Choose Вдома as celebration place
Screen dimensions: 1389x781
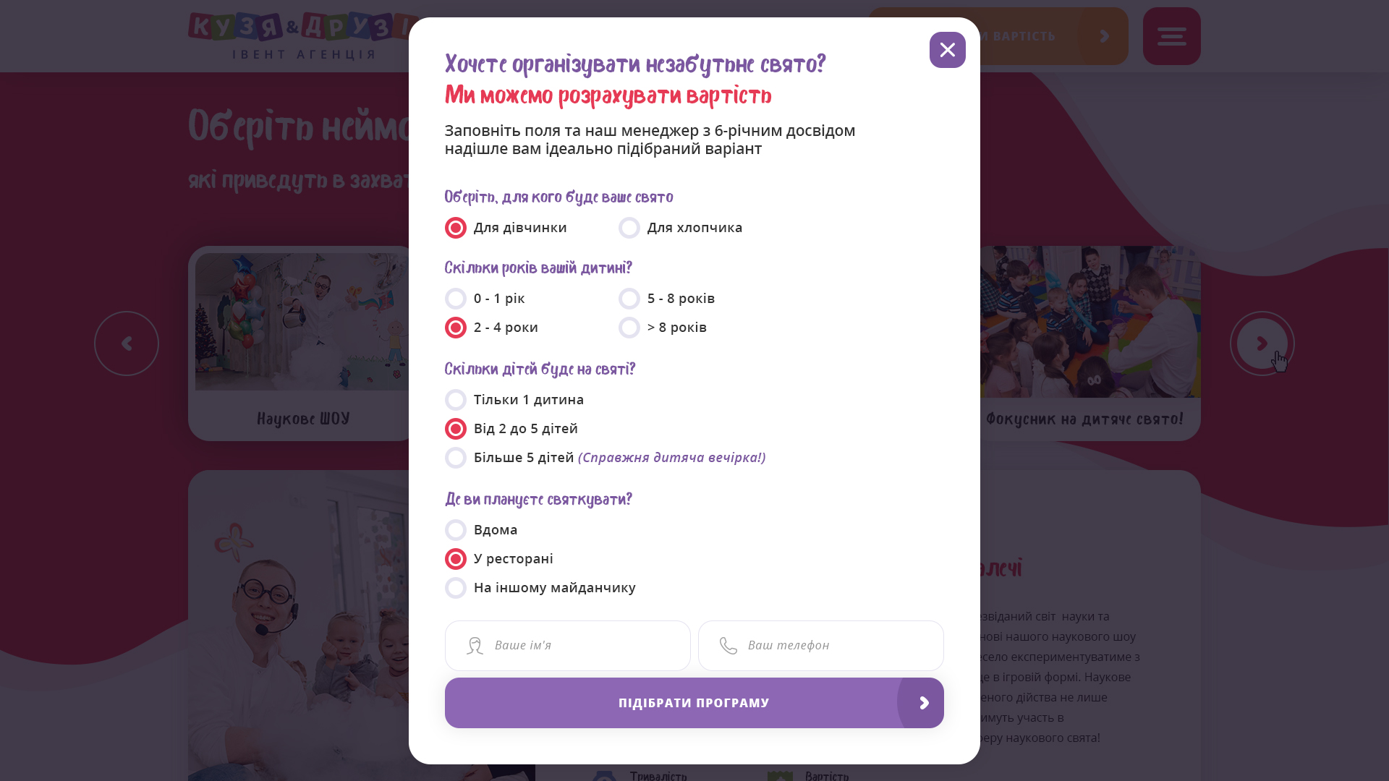click(481, 530)
